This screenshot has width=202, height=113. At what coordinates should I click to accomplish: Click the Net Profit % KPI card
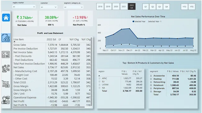point(80,19)
